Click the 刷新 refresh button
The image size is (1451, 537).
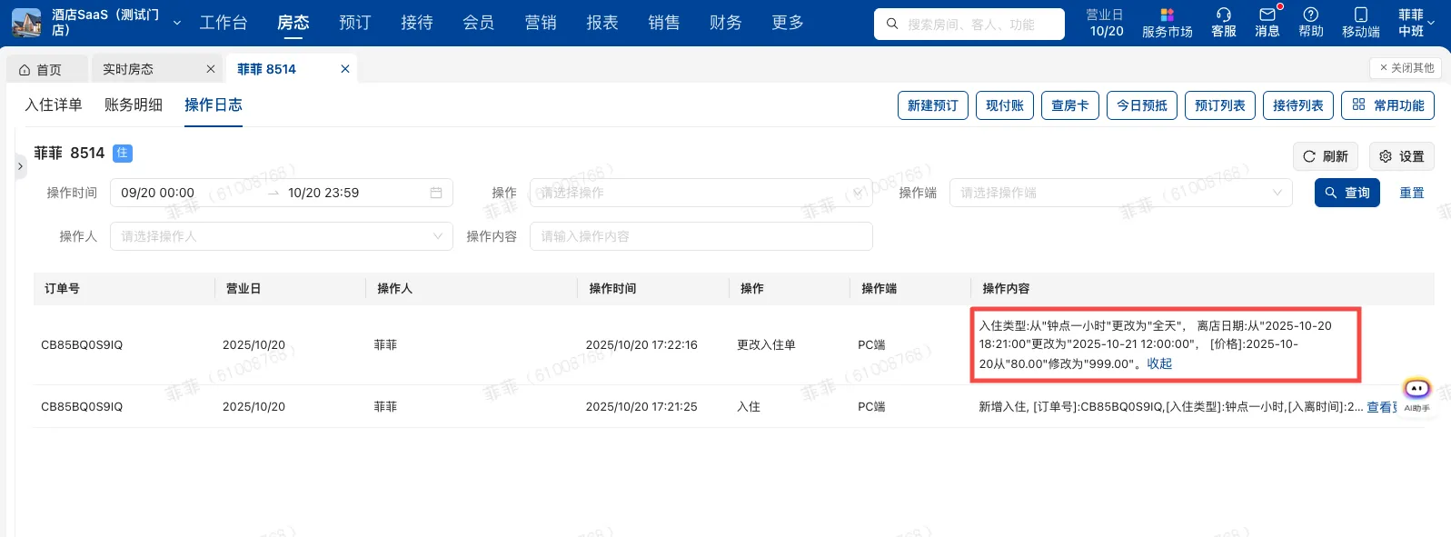pyautogui.click(x=1326, y=156)
